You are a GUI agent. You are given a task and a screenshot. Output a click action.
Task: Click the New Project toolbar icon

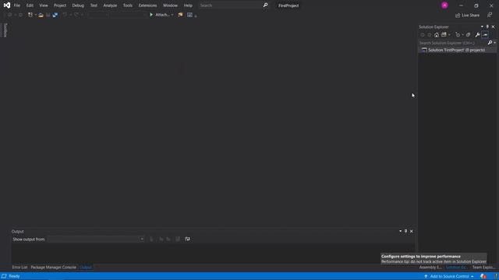[30, 15]
